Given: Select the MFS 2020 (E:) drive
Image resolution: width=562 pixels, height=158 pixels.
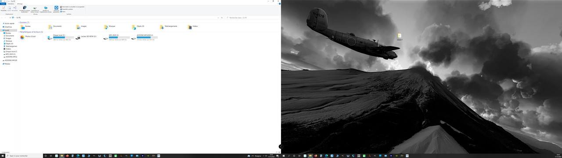Looking at the screenshot, I should (116, 37).
